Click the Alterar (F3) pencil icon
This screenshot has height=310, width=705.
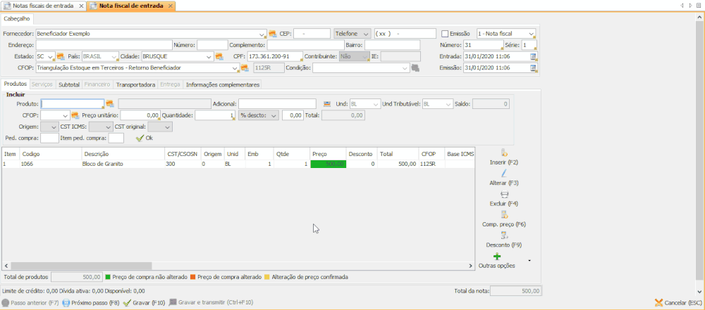(503, 173)
